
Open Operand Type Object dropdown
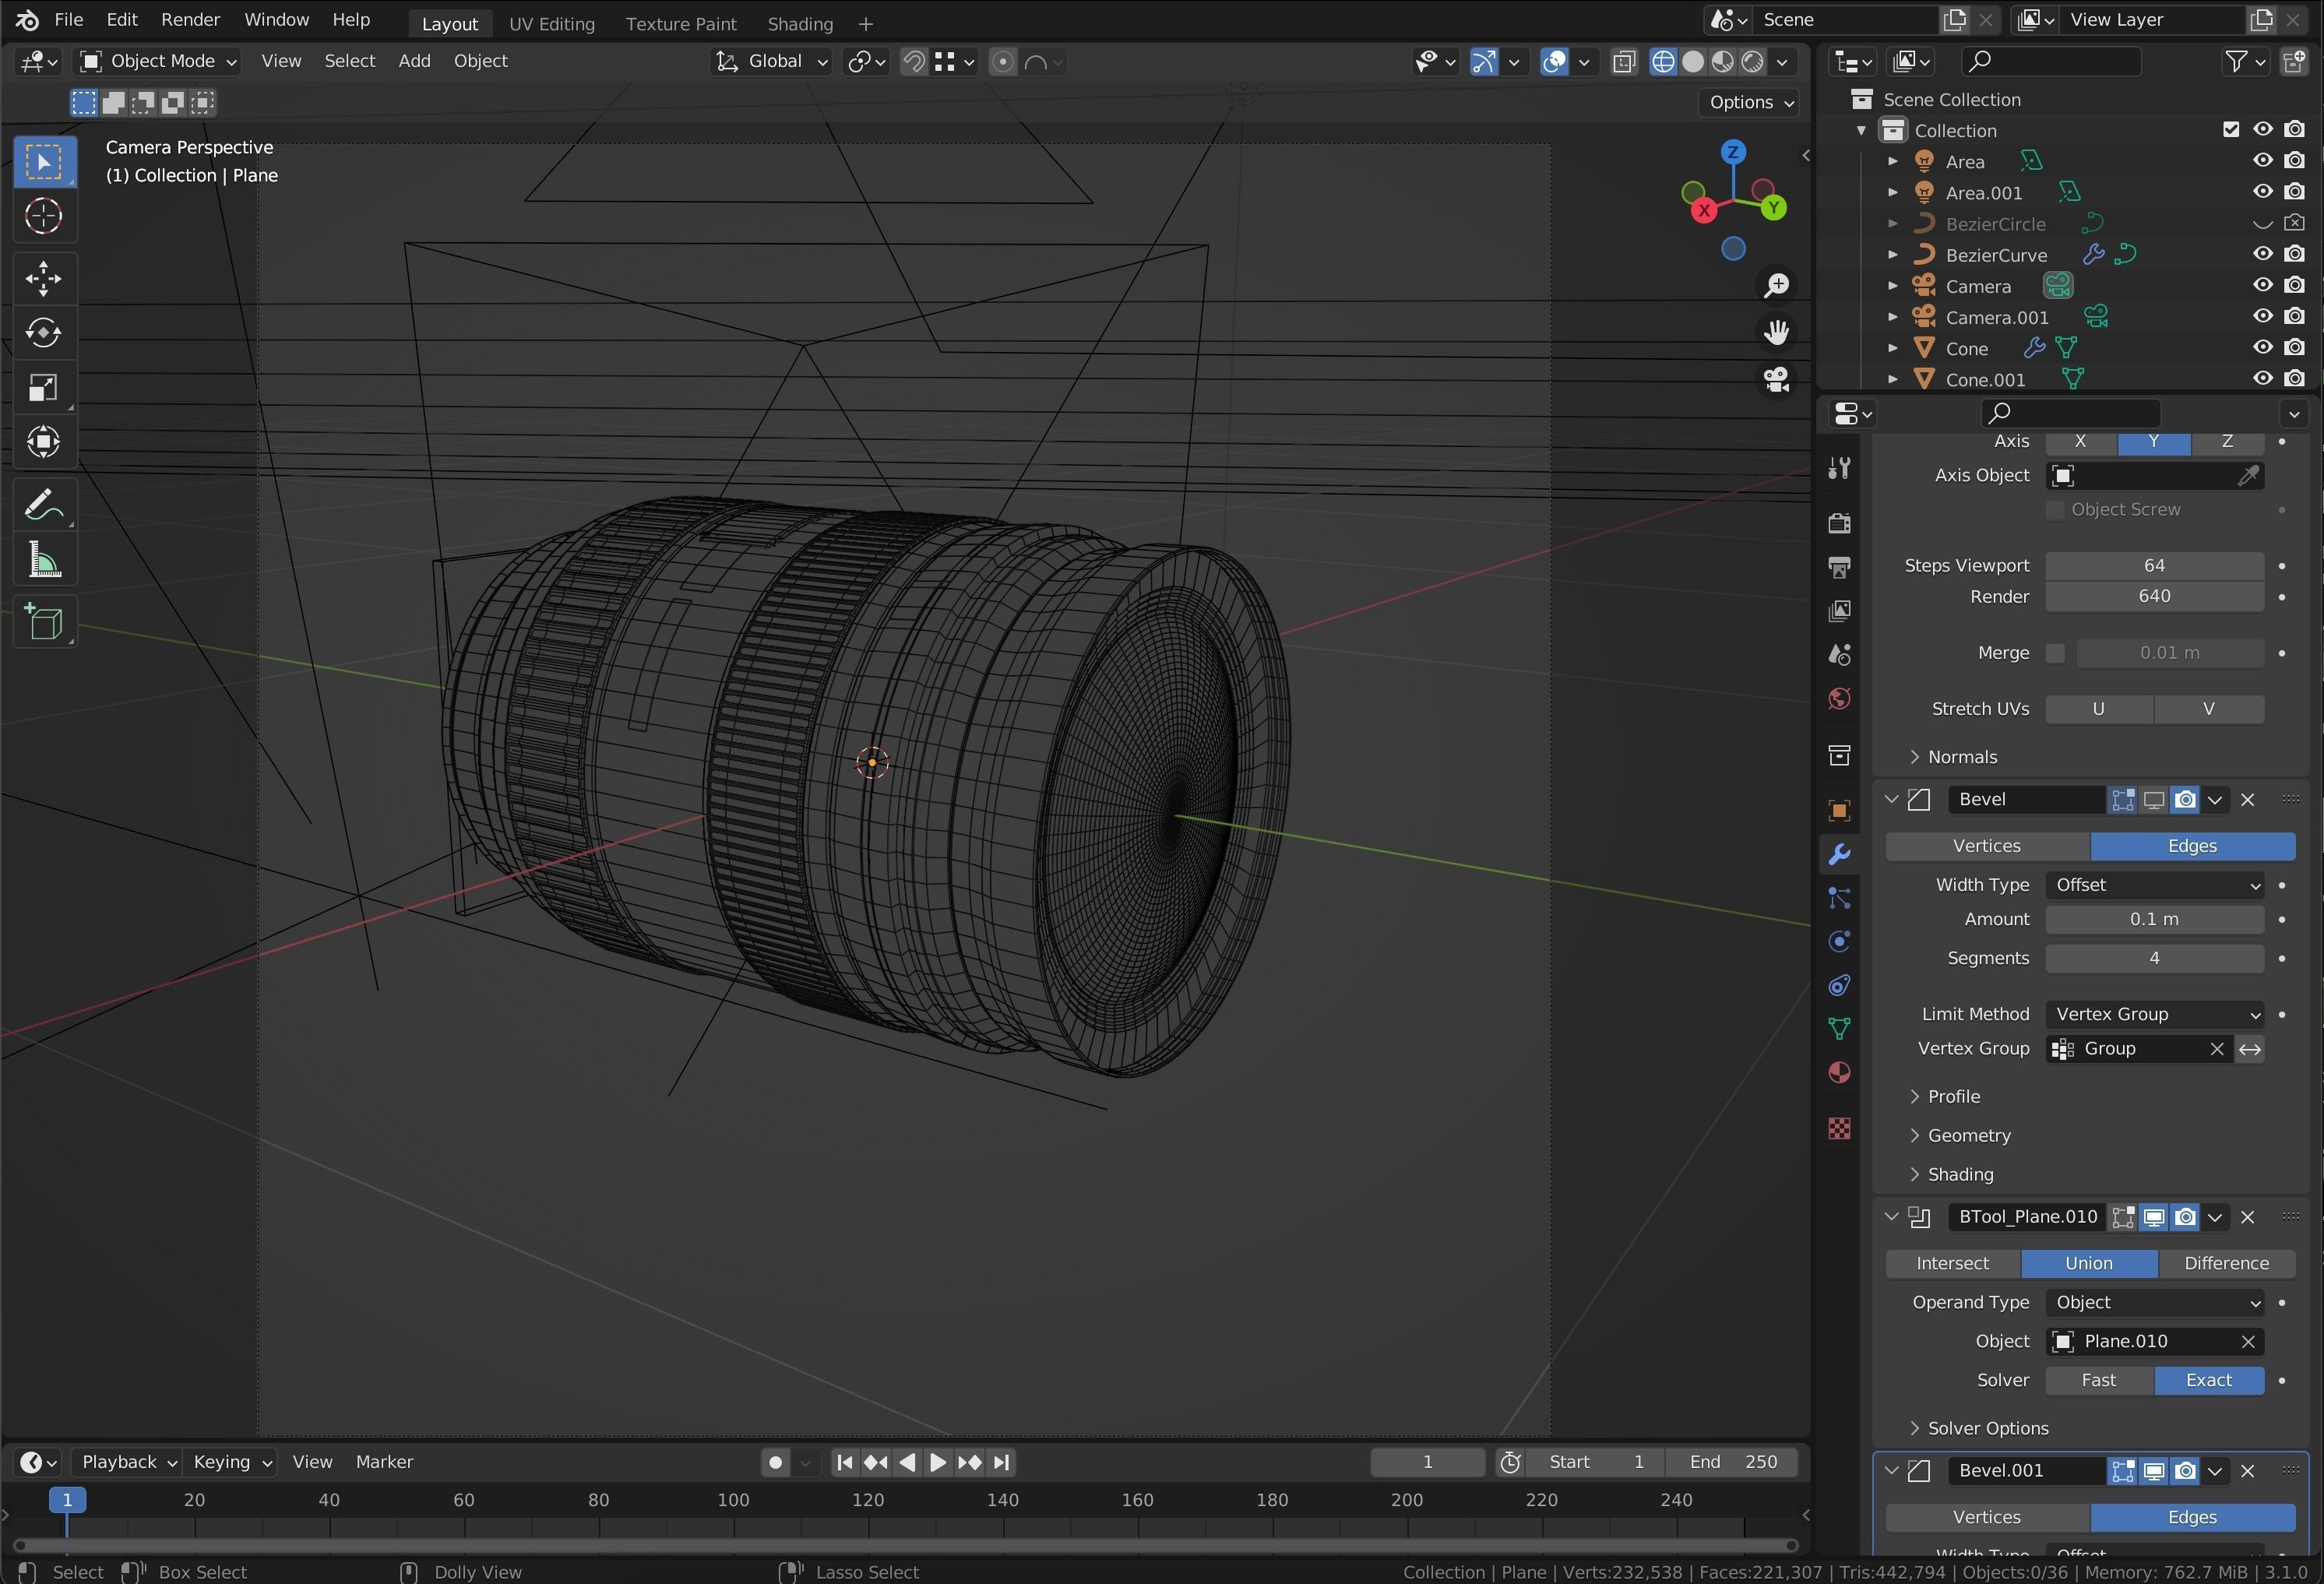tap(2154, 1302)
